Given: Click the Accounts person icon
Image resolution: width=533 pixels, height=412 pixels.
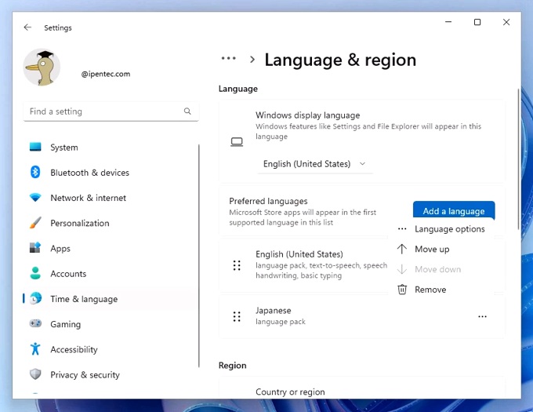Looking at the screenshot, I should pyautogui.click(x=35, y=273).
